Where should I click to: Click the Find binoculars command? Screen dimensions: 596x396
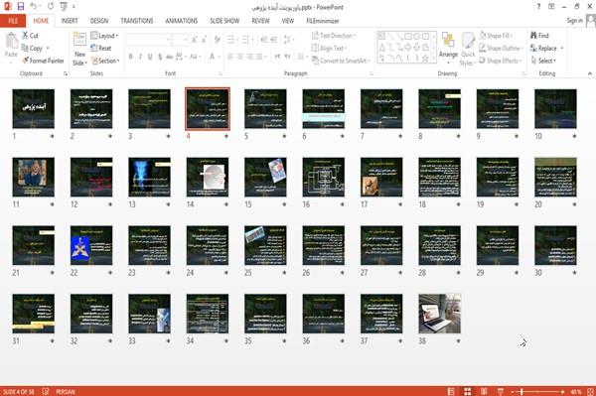click(x=539, y=36)
